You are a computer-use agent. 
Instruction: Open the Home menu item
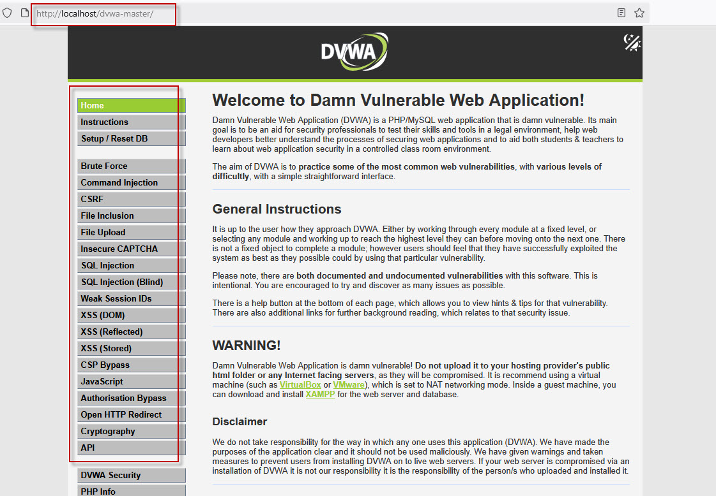(x=132, y=105)
